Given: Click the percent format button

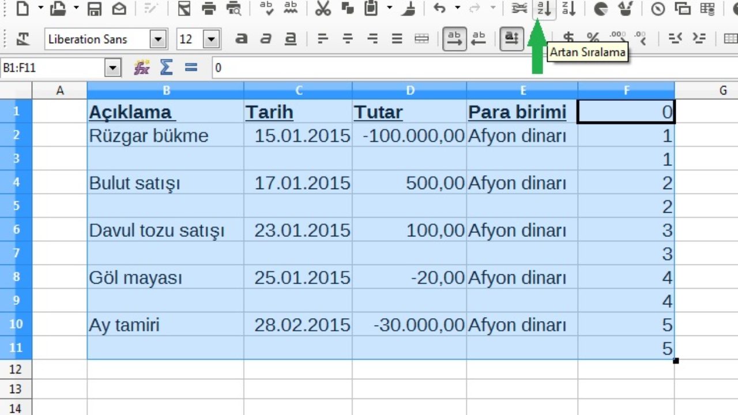Looking at the screenshot, I should [x=592, y=39].
